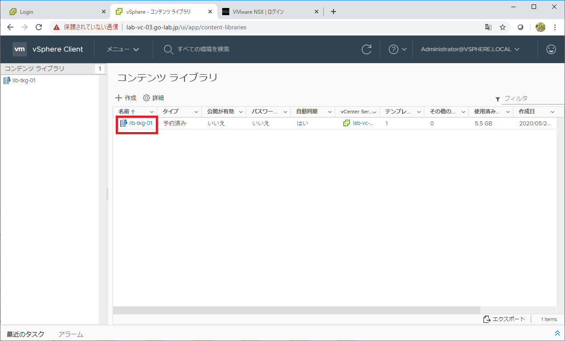Click the エクスポート export icon
This screenshot has width=565, height=341.
487,319
